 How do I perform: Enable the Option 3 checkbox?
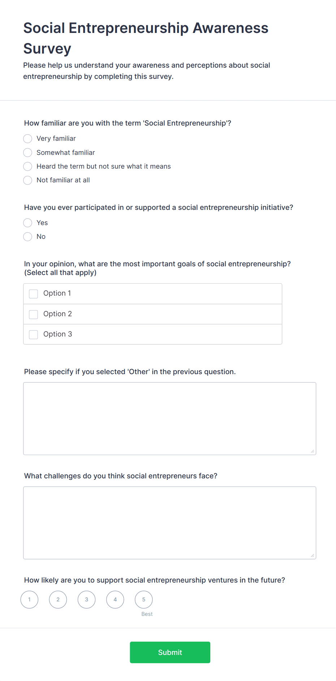pyautogui.click(x=34, y=334)
